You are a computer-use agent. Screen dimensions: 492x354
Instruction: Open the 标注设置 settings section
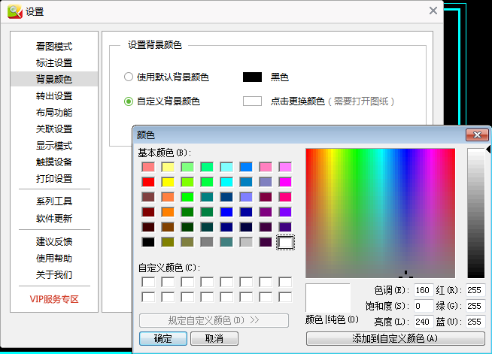pyautogui.click(x=54, y=63)
